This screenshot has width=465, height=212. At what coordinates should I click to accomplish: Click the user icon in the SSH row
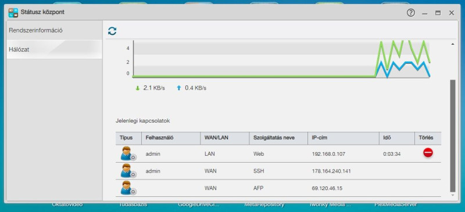point(128,171)
